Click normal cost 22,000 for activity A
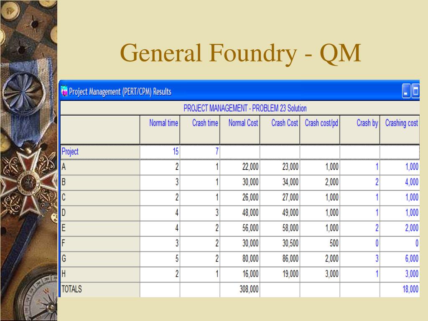 [250, 166]
